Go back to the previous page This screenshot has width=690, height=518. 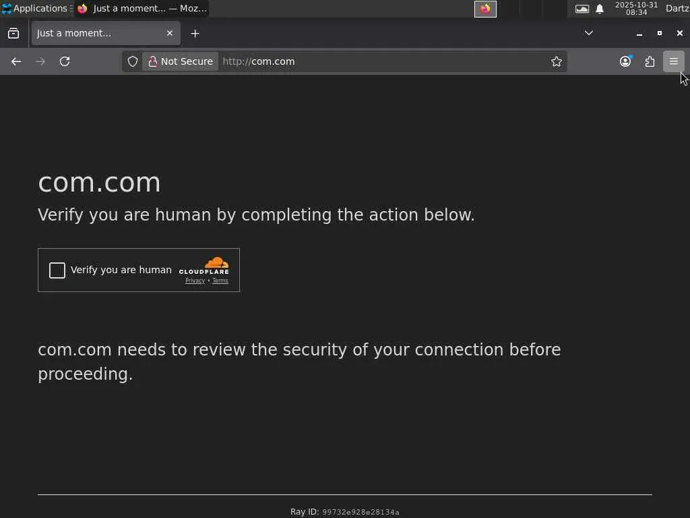pos(16,61)
